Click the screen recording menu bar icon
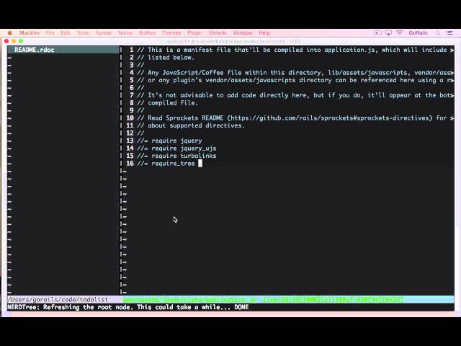 (x=377, y=32)
